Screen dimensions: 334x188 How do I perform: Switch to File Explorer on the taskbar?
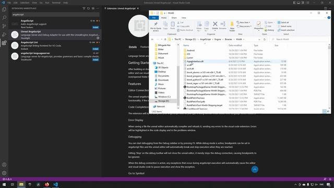pos(21,184)
